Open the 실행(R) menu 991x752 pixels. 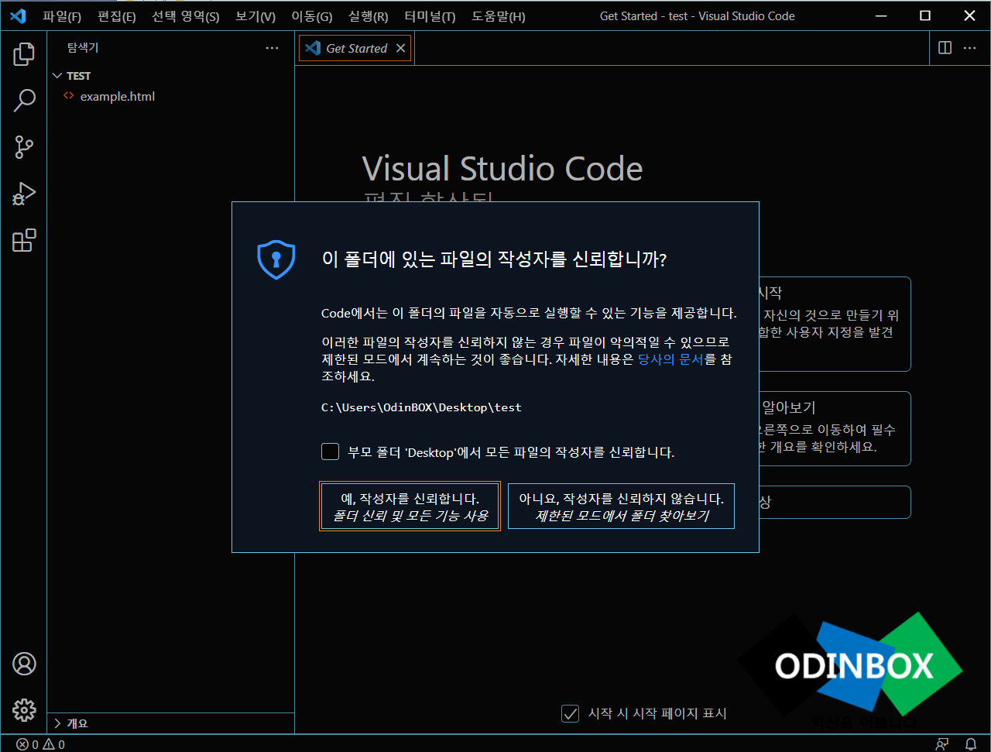click(369, 16)
